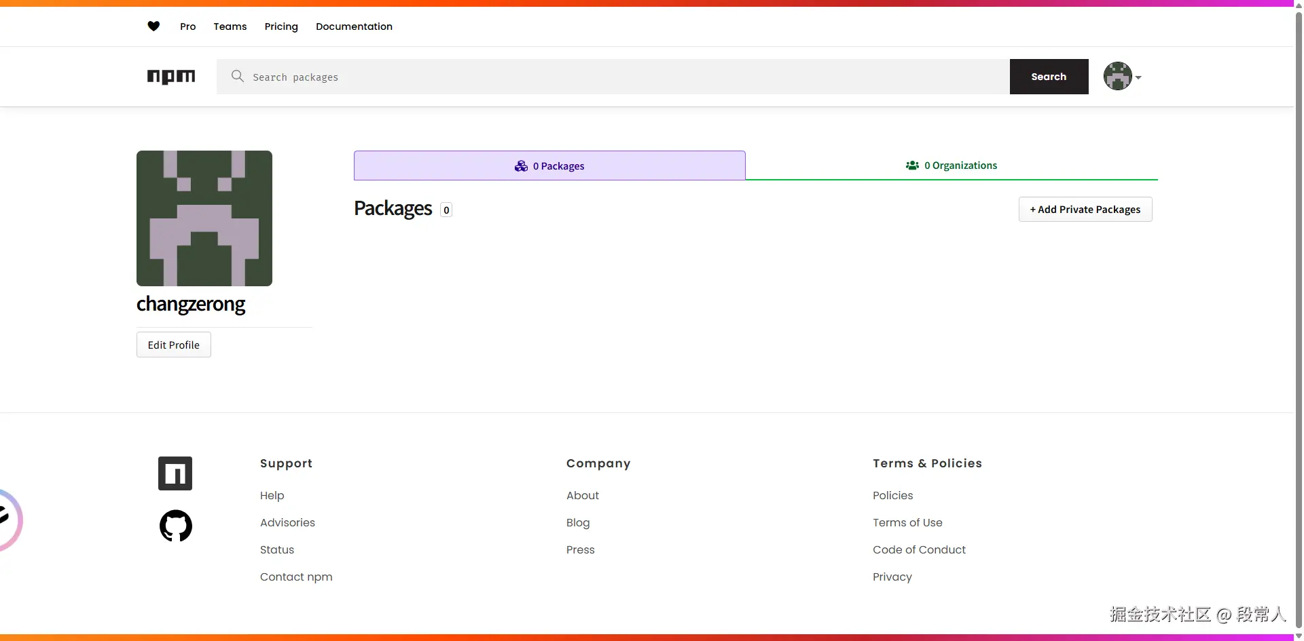Open the About link under Company
The height and width of the screenshot is (641, 1304).
tap(583, 496)
